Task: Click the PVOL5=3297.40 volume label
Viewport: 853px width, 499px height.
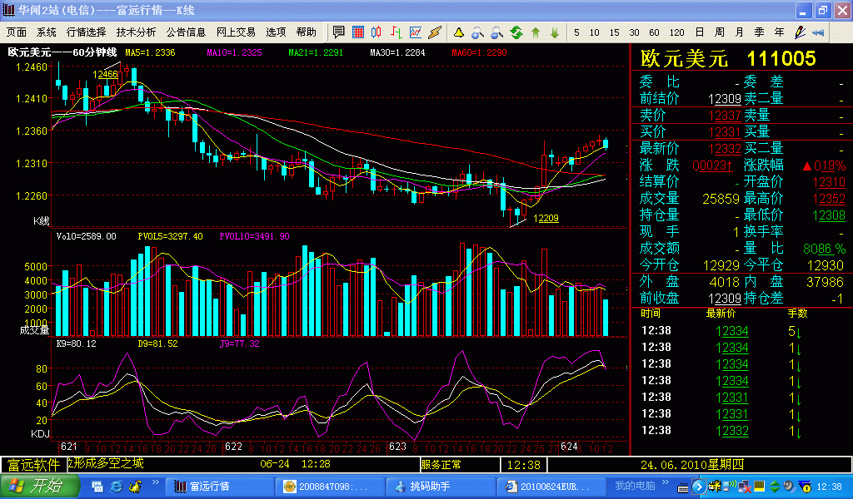Action: 170,237
